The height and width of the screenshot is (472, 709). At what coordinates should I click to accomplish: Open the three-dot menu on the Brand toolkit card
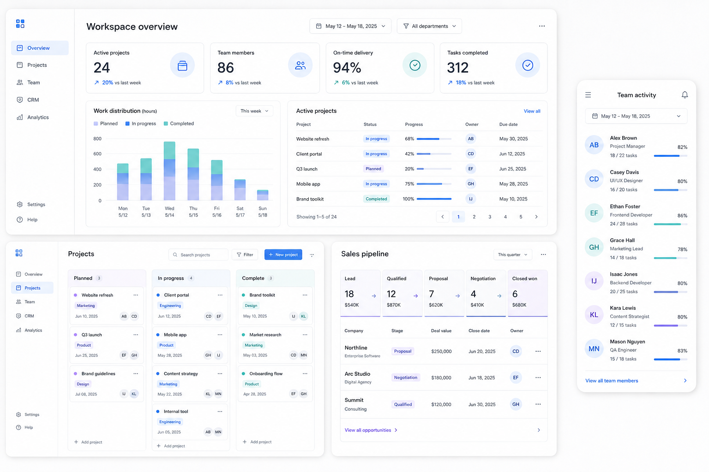[305, 295]
